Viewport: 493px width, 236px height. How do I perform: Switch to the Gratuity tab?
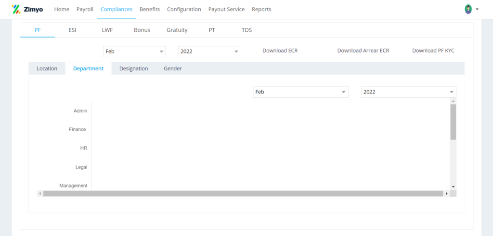[177, 30]
